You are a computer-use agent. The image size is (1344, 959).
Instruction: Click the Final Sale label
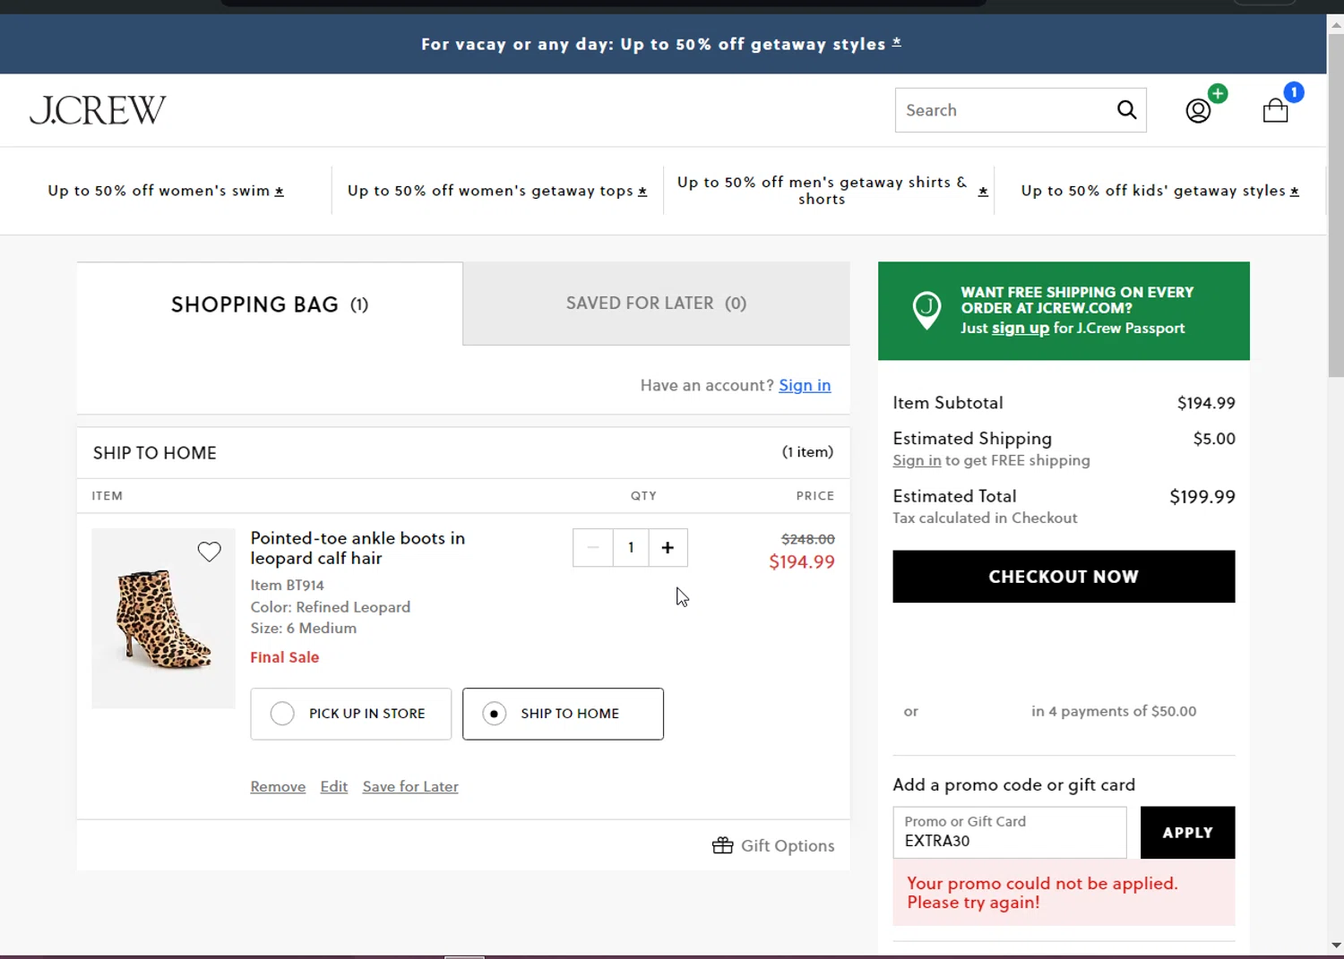point(285,657)
